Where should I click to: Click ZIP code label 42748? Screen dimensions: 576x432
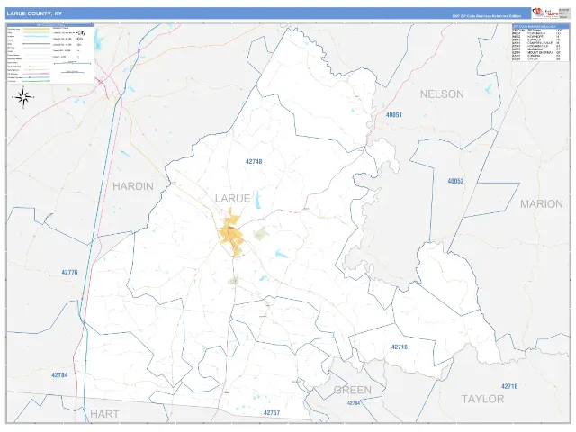point(254,161)
